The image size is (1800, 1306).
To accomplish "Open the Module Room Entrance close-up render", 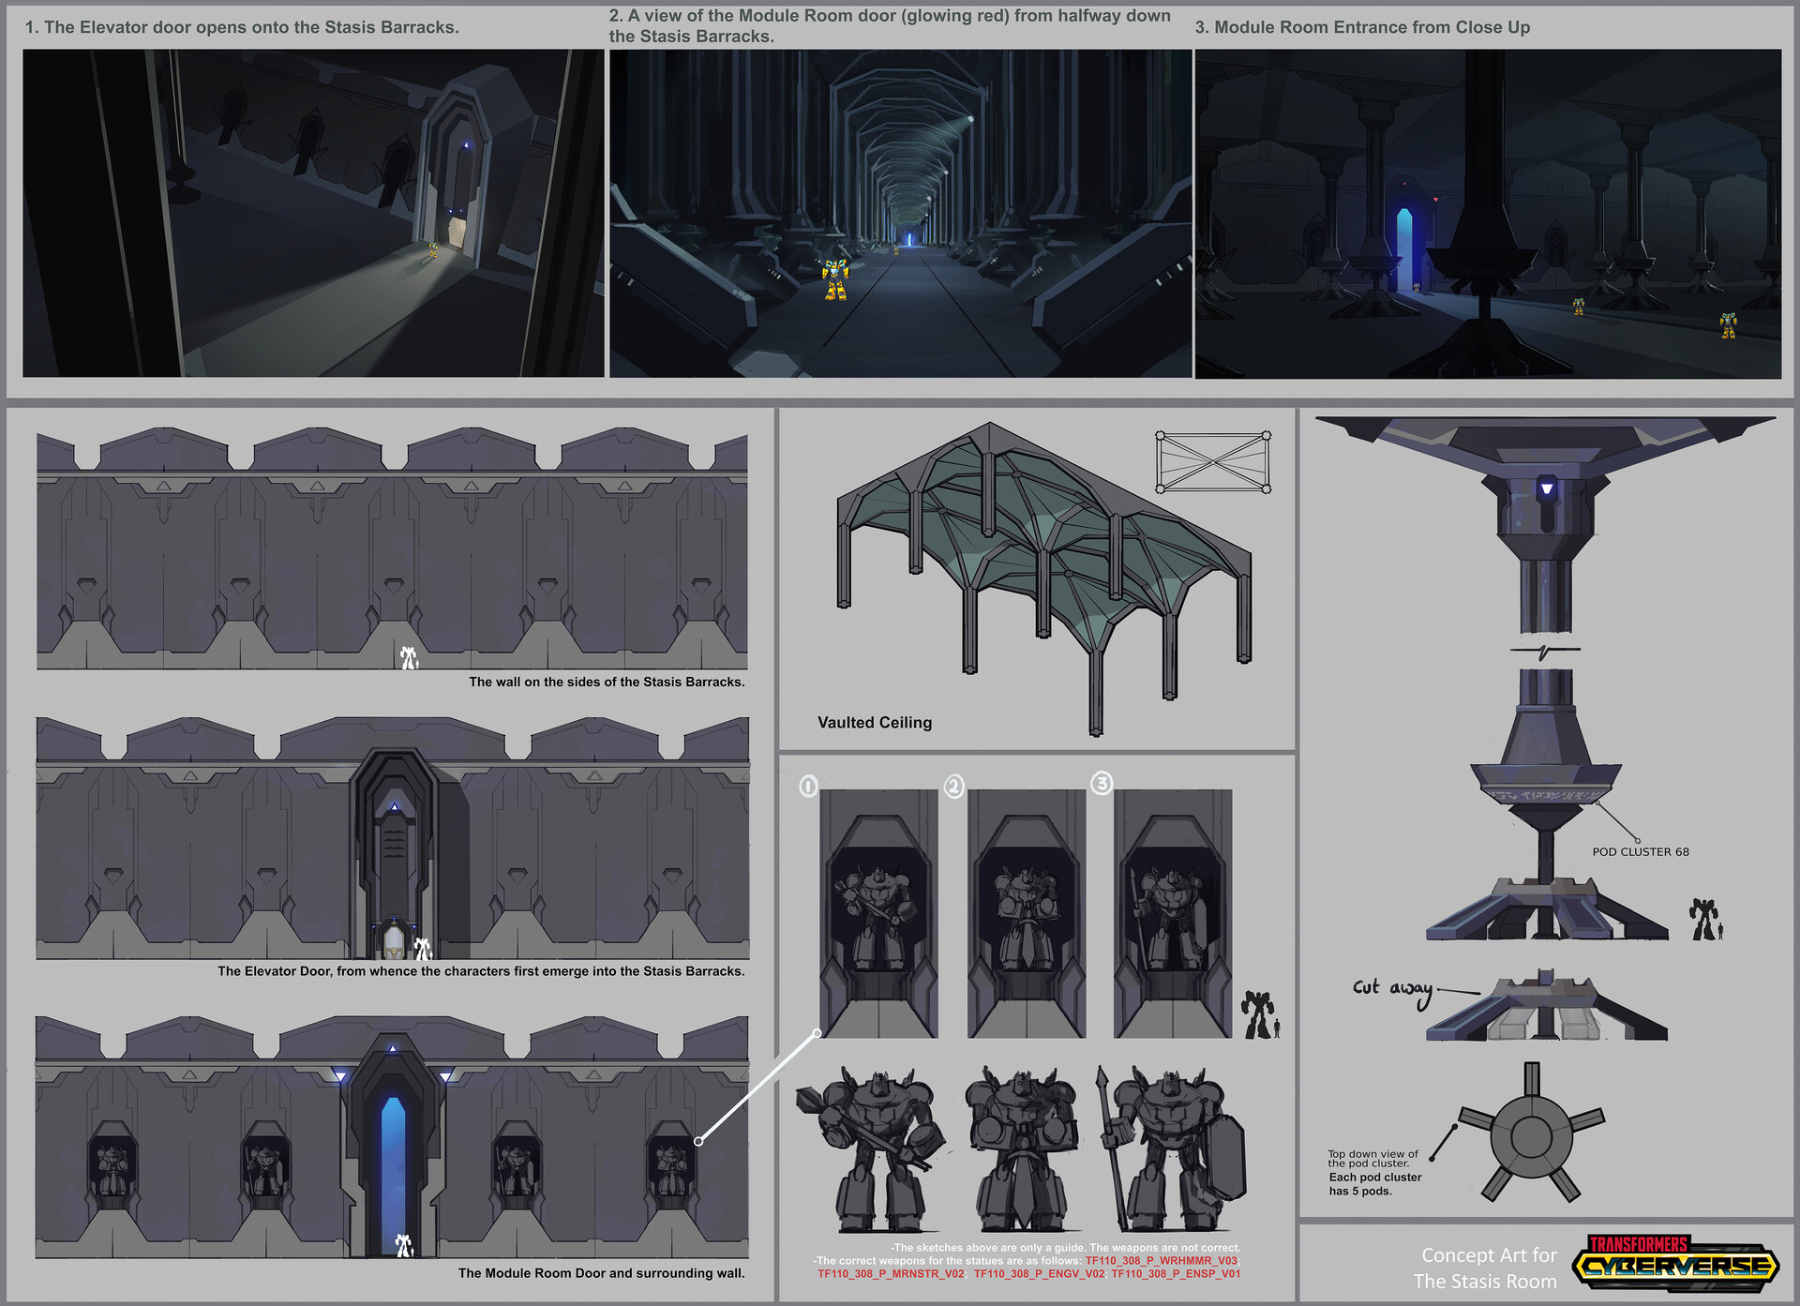I will pyautogui.click(x=1488, y=214).
